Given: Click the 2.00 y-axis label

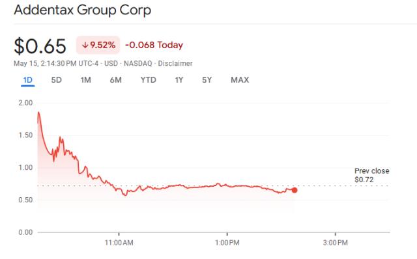Looking at the screenshot, I should [x=25, y=103].
